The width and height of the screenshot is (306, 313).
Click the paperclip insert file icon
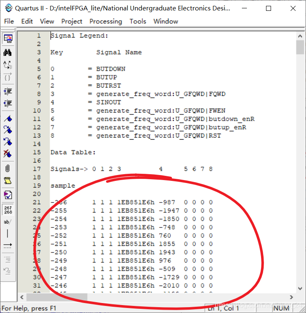click(7, 168)
